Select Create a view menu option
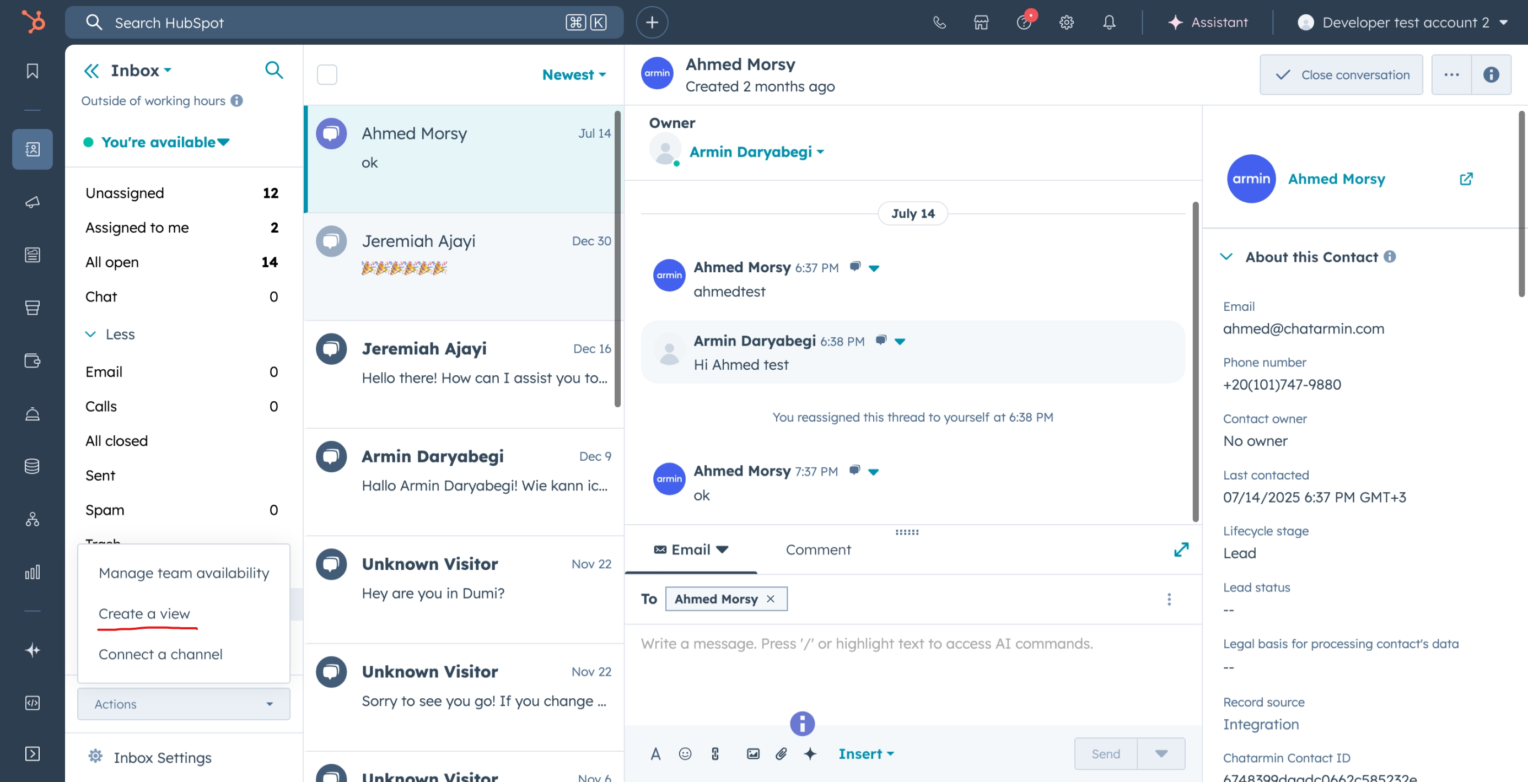 [144, 613]
